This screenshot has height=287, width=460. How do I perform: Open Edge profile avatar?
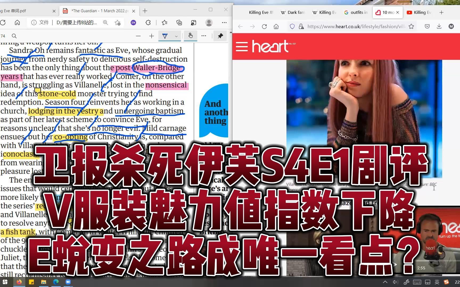[209, 23]
